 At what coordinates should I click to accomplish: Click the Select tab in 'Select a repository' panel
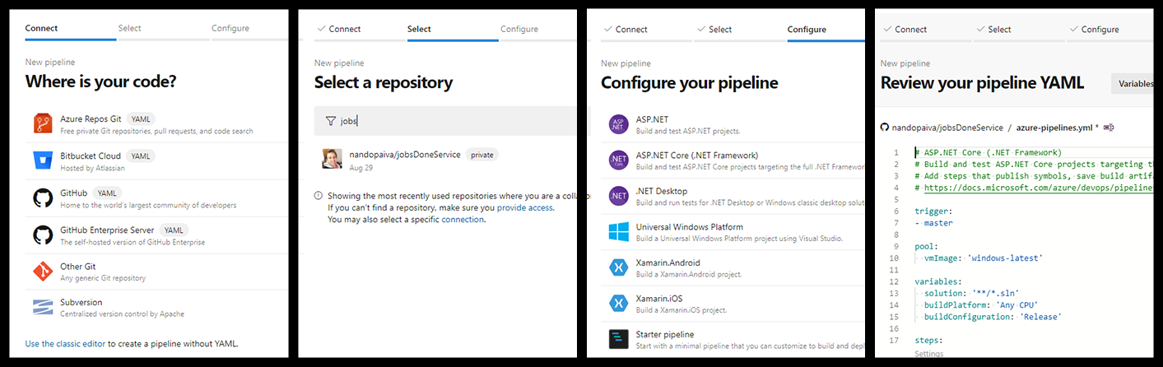(x=419, y=29)
